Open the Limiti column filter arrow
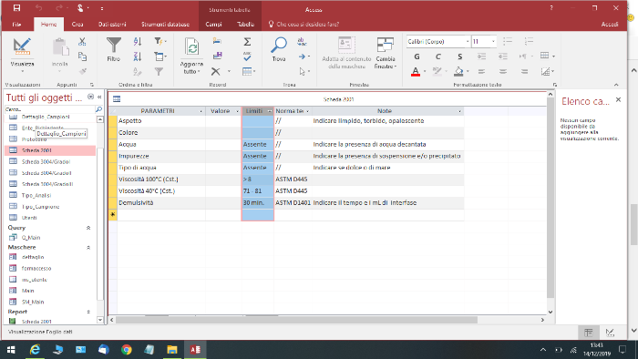Screen dimensions: 638x359 [270, 111]
